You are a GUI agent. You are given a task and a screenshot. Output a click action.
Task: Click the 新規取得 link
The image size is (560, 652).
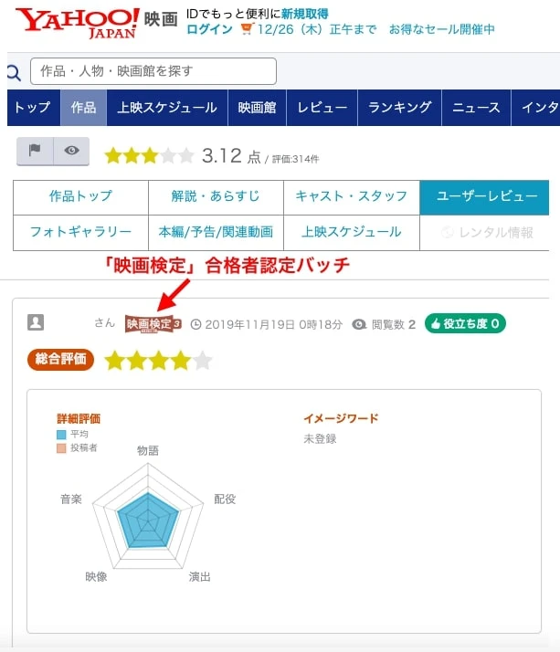point(305,14)
